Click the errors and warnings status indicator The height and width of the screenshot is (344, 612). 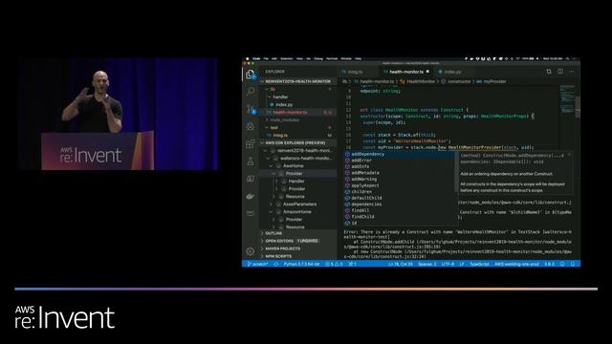point(334,264)
